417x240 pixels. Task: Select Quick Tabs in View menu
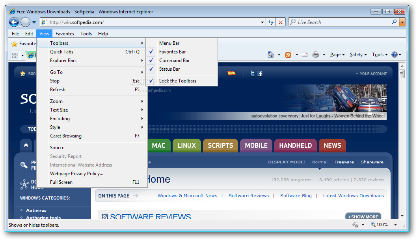[x=92, y=52]
